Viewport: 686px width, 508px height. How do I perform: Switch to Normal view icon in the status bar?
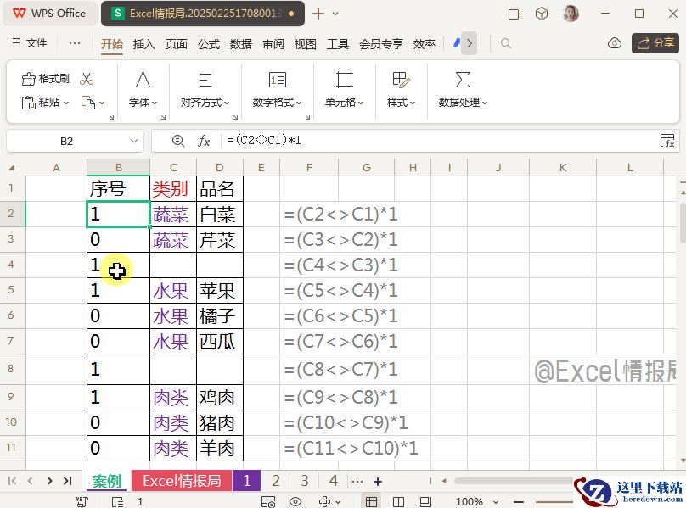[371, 501]
